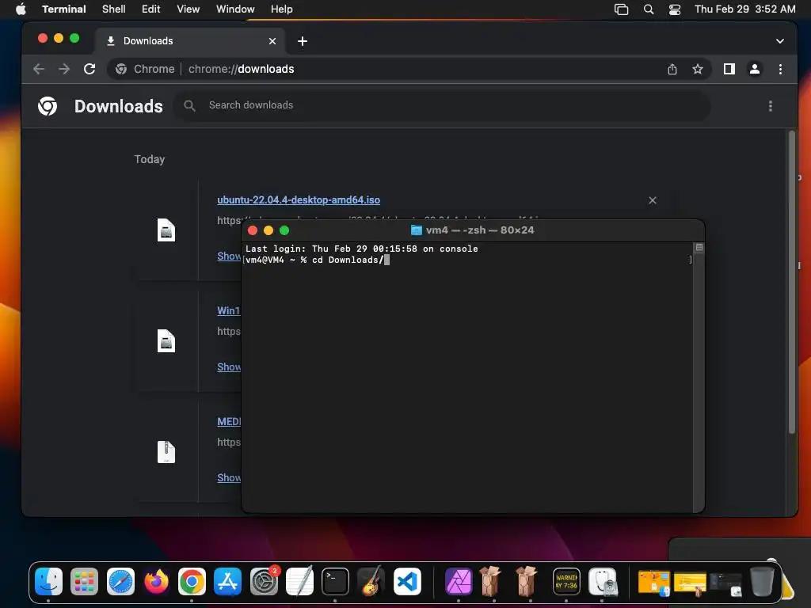Image resolution: width=811 pixels, height=608 pixels.
Task: Open TextEdit from the Dock
Action: [x=299, y=582]
